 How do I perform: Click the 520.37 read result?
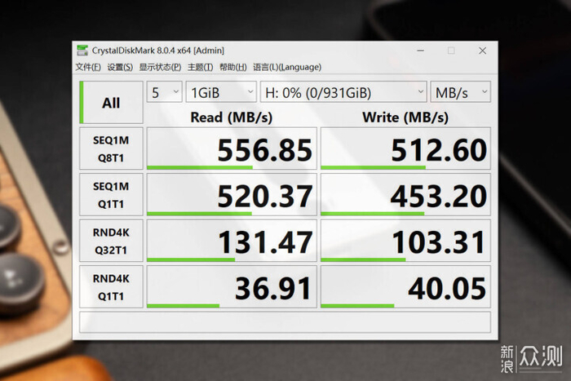pos(232,195)
